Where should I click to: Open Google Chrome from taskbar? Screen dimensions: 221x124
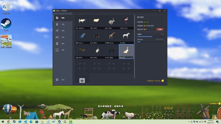pos(9,122)
